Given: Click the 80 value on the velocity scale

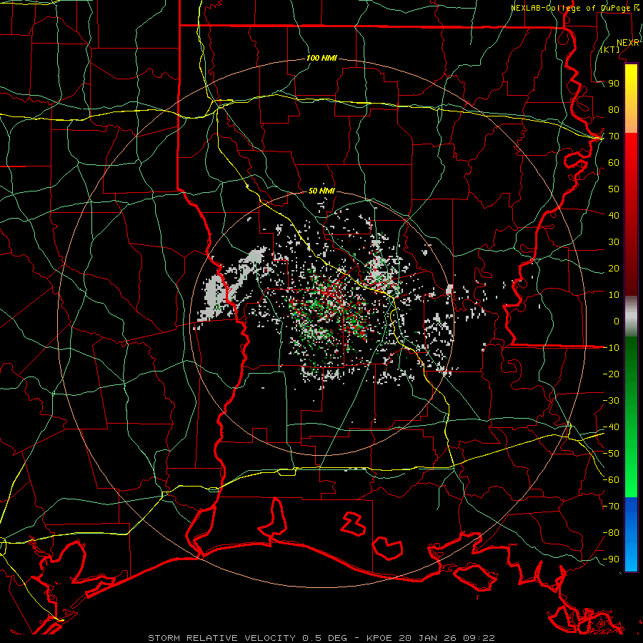Looking at the screenshot, I should tap(614, 110).
